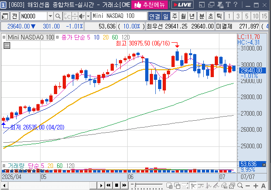The height and width of the screenshot is (190, 271).
Task: Click the eraser with bars icon
Action: click(224, 186)
